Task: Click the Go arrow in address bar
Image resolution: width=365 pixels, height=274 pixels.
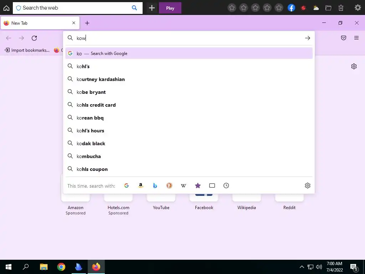Action: 308,38
